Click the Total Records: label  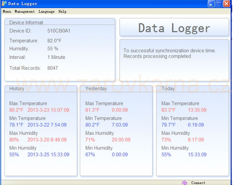(x=25, y=68)
